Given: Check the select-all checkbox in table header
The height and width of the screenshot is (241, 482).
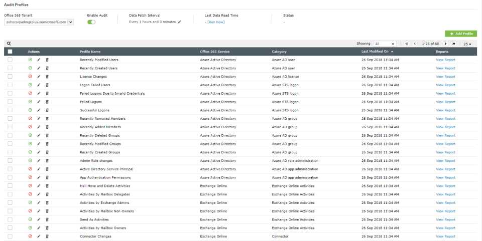Looking at the screenshot, I should 10,52.
